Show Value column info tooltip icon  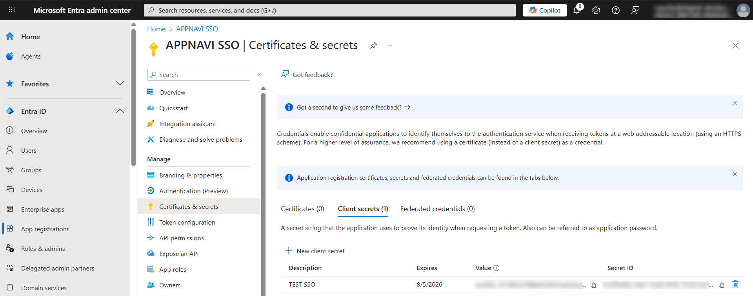[x=496, y=268]
